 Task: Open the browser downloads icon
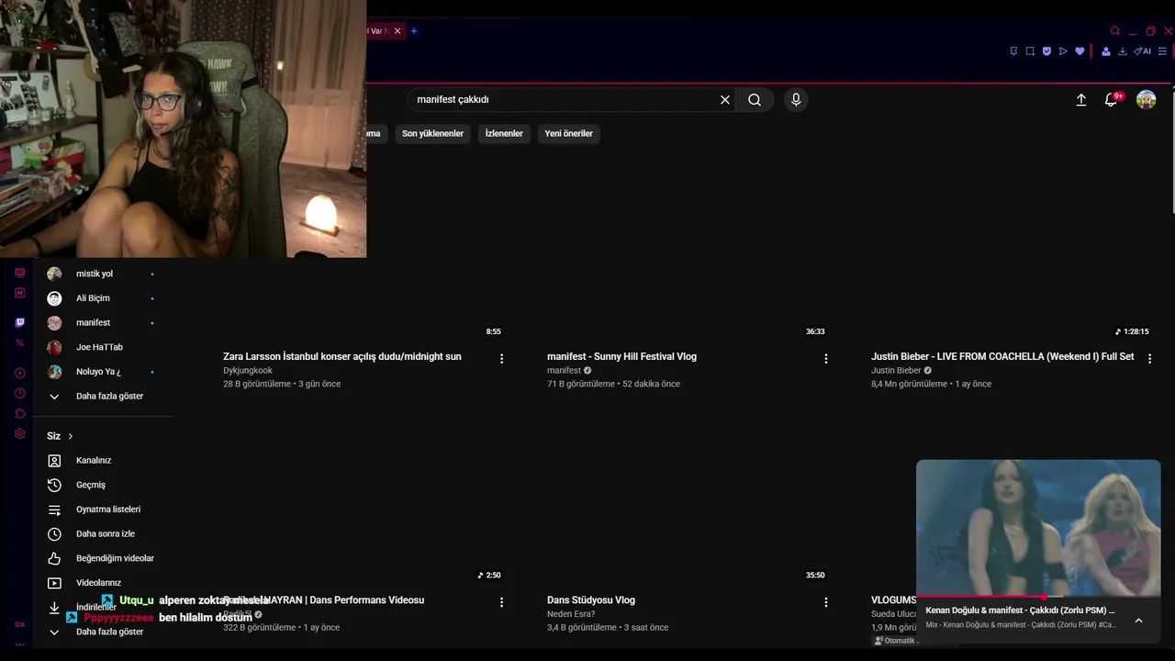pos(1122,51)
